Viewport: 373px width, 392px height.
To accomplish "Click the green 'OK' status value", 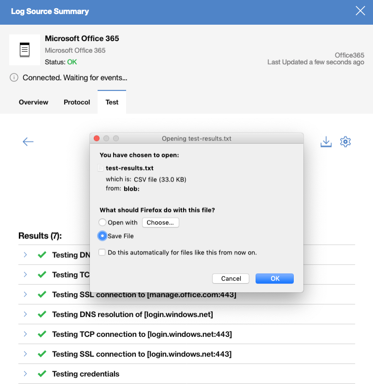I will click(72, 62).
